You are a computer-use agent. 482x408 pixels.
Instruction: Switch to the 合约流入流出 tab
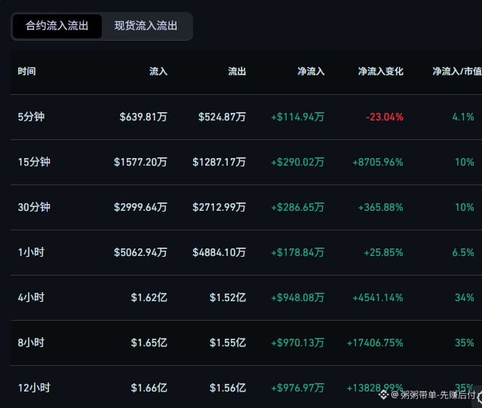click(x=57, y=26)
